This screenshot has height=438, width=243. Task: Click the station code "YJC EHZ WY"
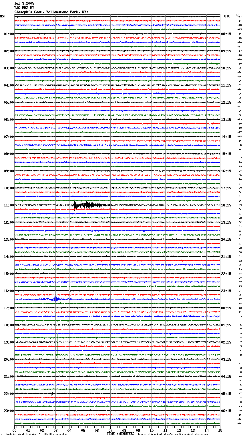click(x=24, y=8)
